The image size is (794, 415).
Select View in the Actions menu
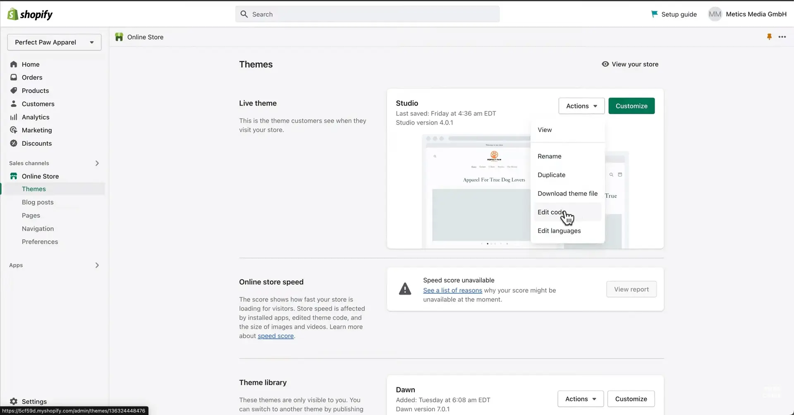pos(567,130)
